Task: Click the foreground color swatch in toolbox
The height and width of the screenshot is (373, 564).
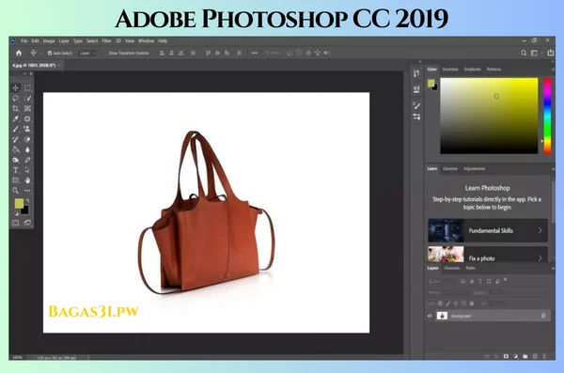Action: (19, 204)
